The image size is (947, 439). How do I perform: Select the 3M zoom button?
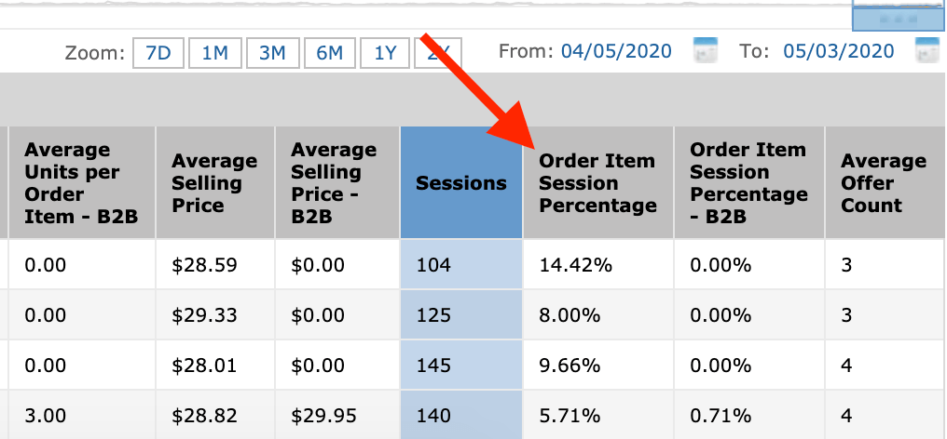[272, 53]
